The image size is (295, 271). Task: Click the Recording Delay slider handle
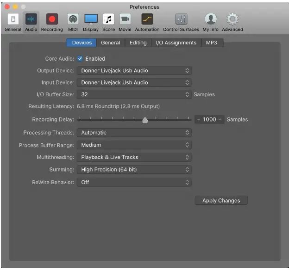click(145, 120)
